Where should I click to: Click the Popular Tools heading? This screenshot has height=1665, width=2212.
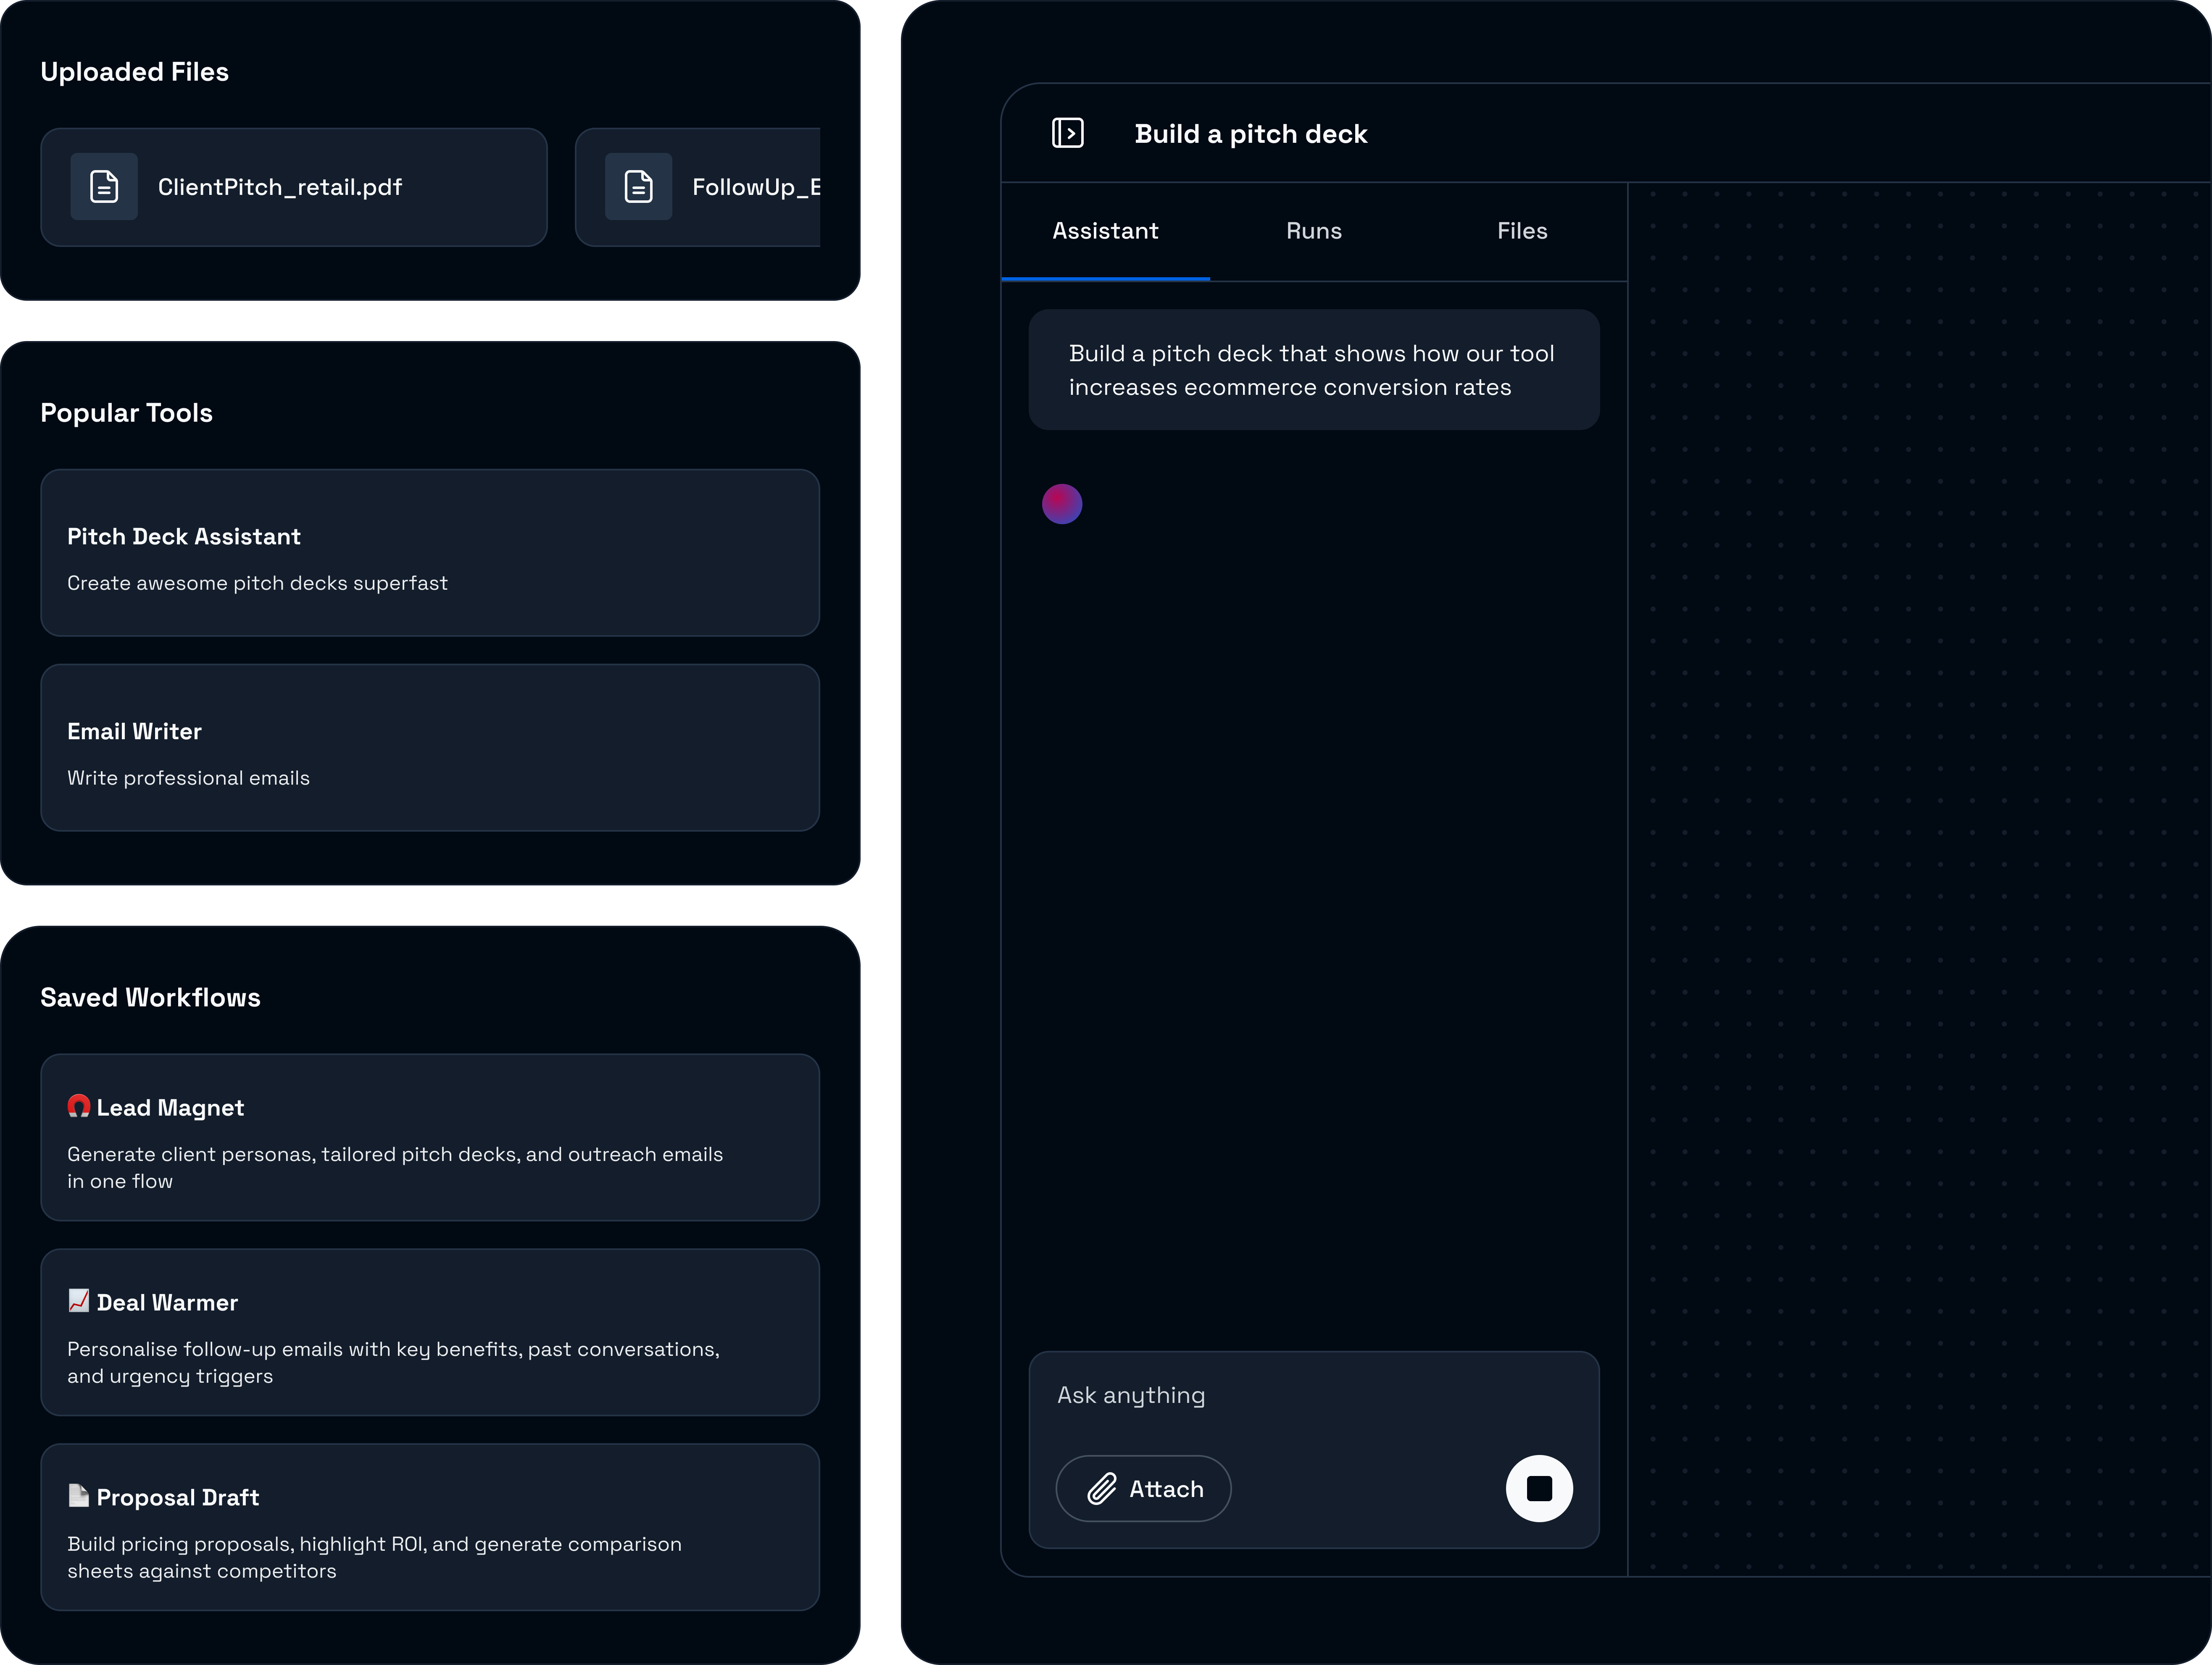coord(126,413)
